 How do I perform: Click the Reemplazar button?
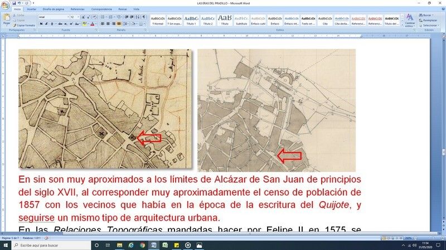[x=429, y=20]
